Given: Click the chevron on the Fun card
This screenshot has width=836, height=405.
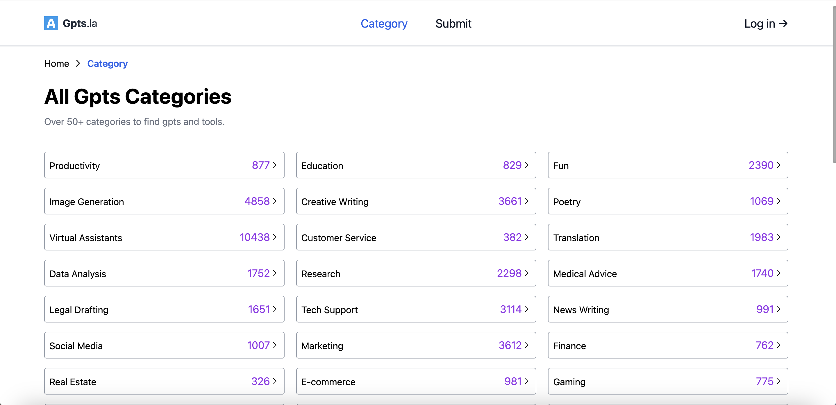Looking at the screenshot, I should (x=778, y=165).
